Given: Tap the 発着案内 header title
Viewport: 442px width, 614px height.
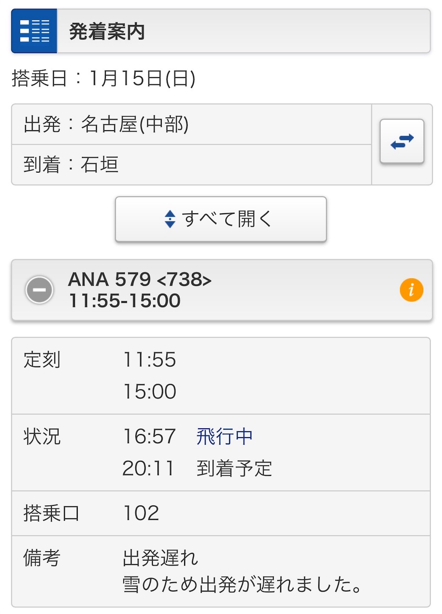Looking at the screenshot, I should click(107, 32).
